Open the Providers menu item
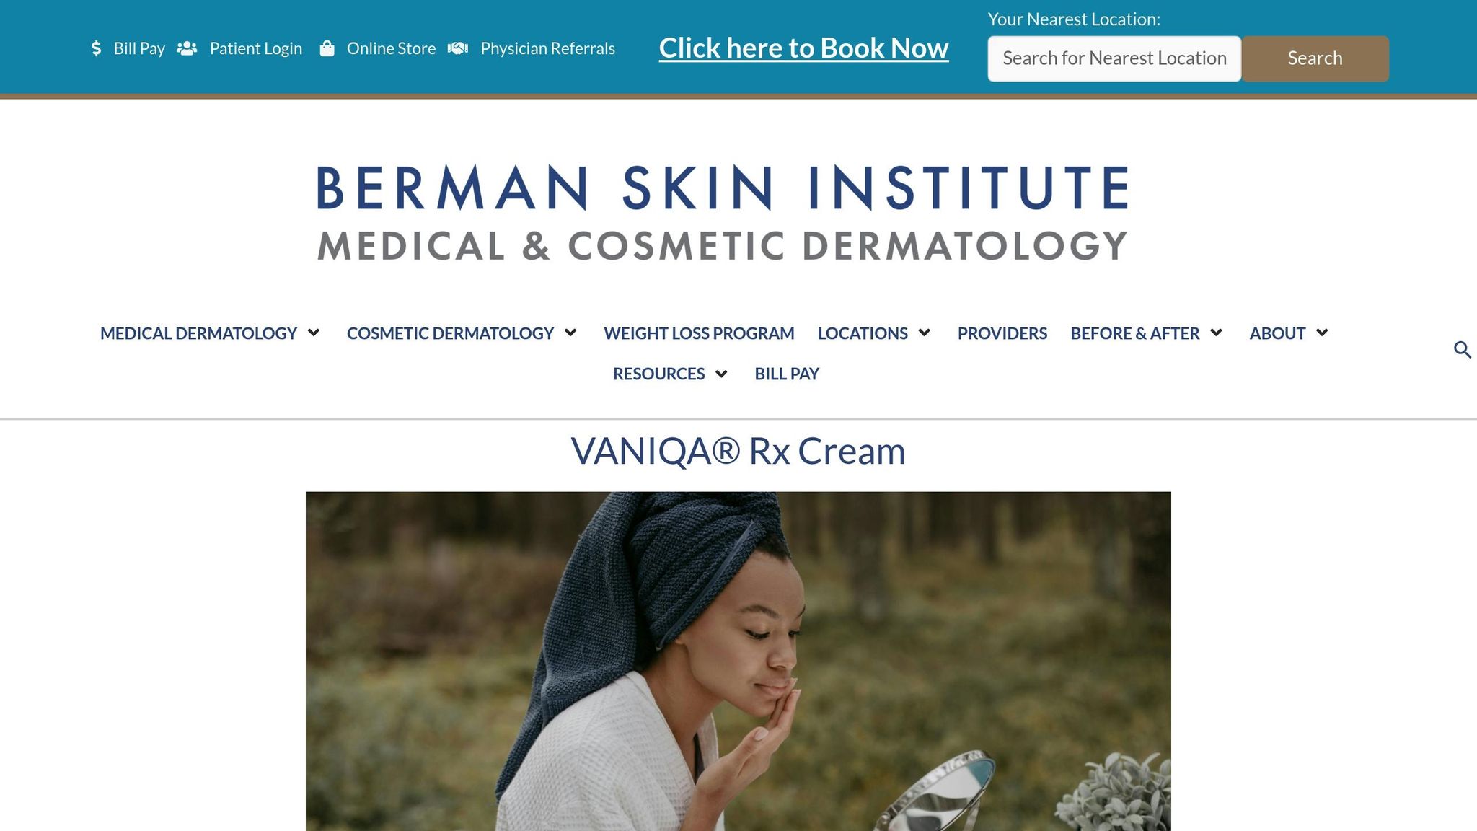The image size is (1477, 831). [1002, 333]
